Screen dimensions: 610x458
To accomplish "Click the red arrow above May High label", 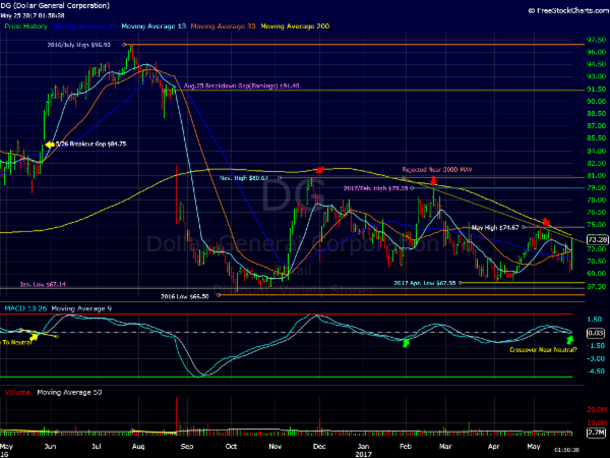I will point(545,221).
